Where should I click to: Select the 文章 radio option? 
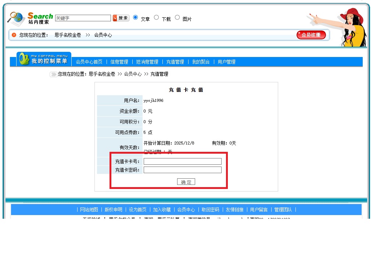point(135,17)
